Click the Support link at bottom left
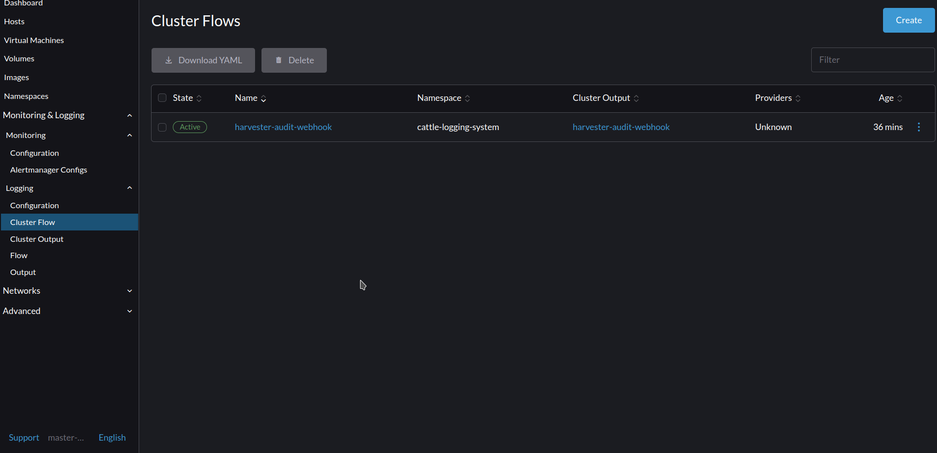937x453 pixels. 23,437
